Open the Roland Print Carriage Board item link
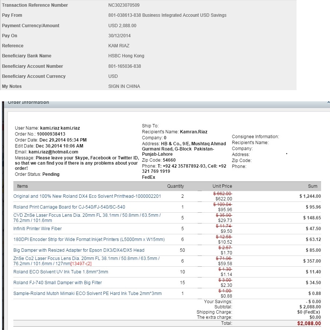 click(x=69, y=207)
